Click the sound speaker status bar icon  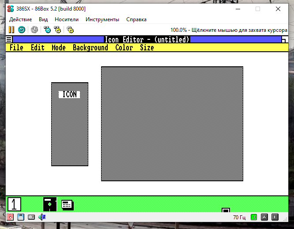point(42,217)
